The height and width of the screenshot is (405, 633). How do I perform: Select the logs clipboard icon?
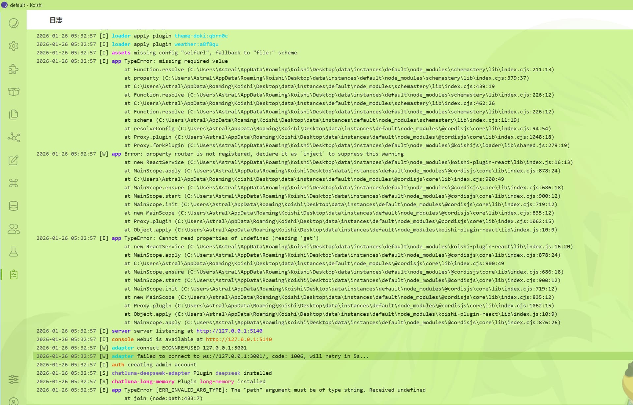pos(14,274)
